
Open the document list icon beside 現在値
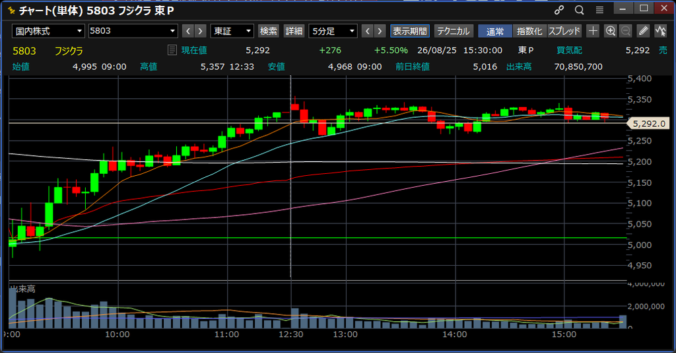click(x=172, y=50)
